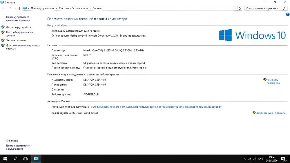Click the processor Intel Core i3 text
This screenshot has height=163, width=290.
pos(114,50)
